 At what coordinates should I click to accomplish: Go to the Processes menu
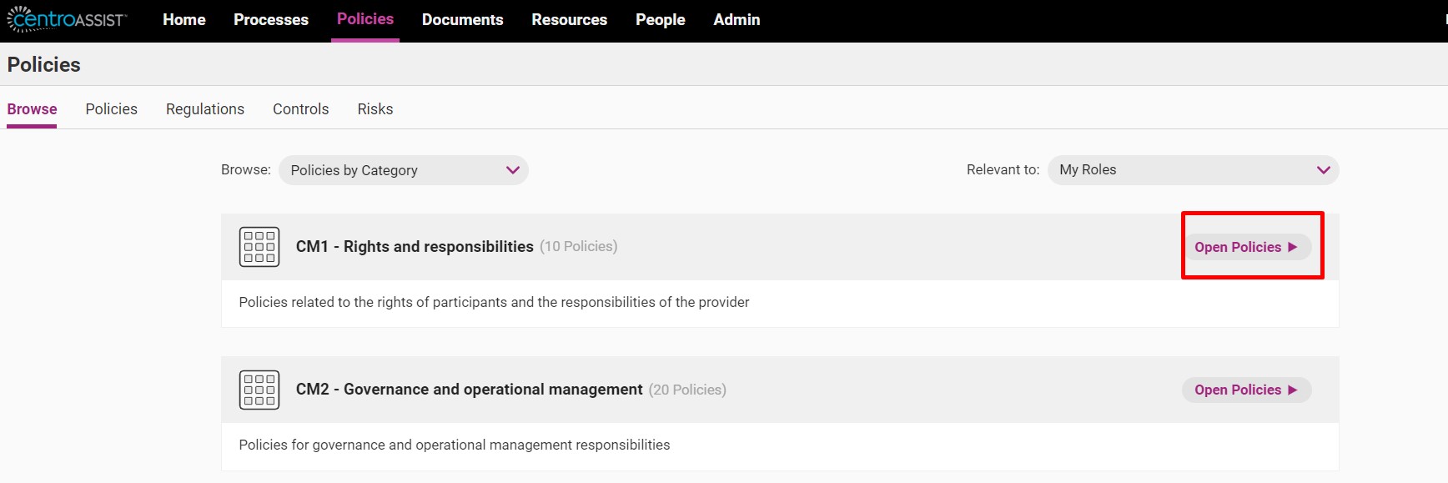tap(271, 19)
